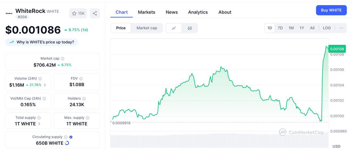Click the $1.16M volume value
352x150 pixels.
coord(16,85)
